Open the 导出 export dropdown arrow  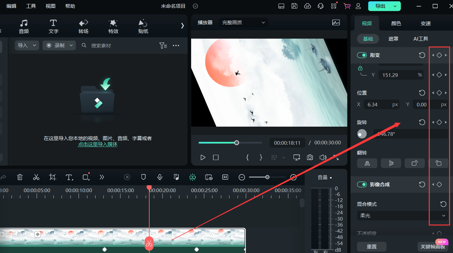(395, 6)
